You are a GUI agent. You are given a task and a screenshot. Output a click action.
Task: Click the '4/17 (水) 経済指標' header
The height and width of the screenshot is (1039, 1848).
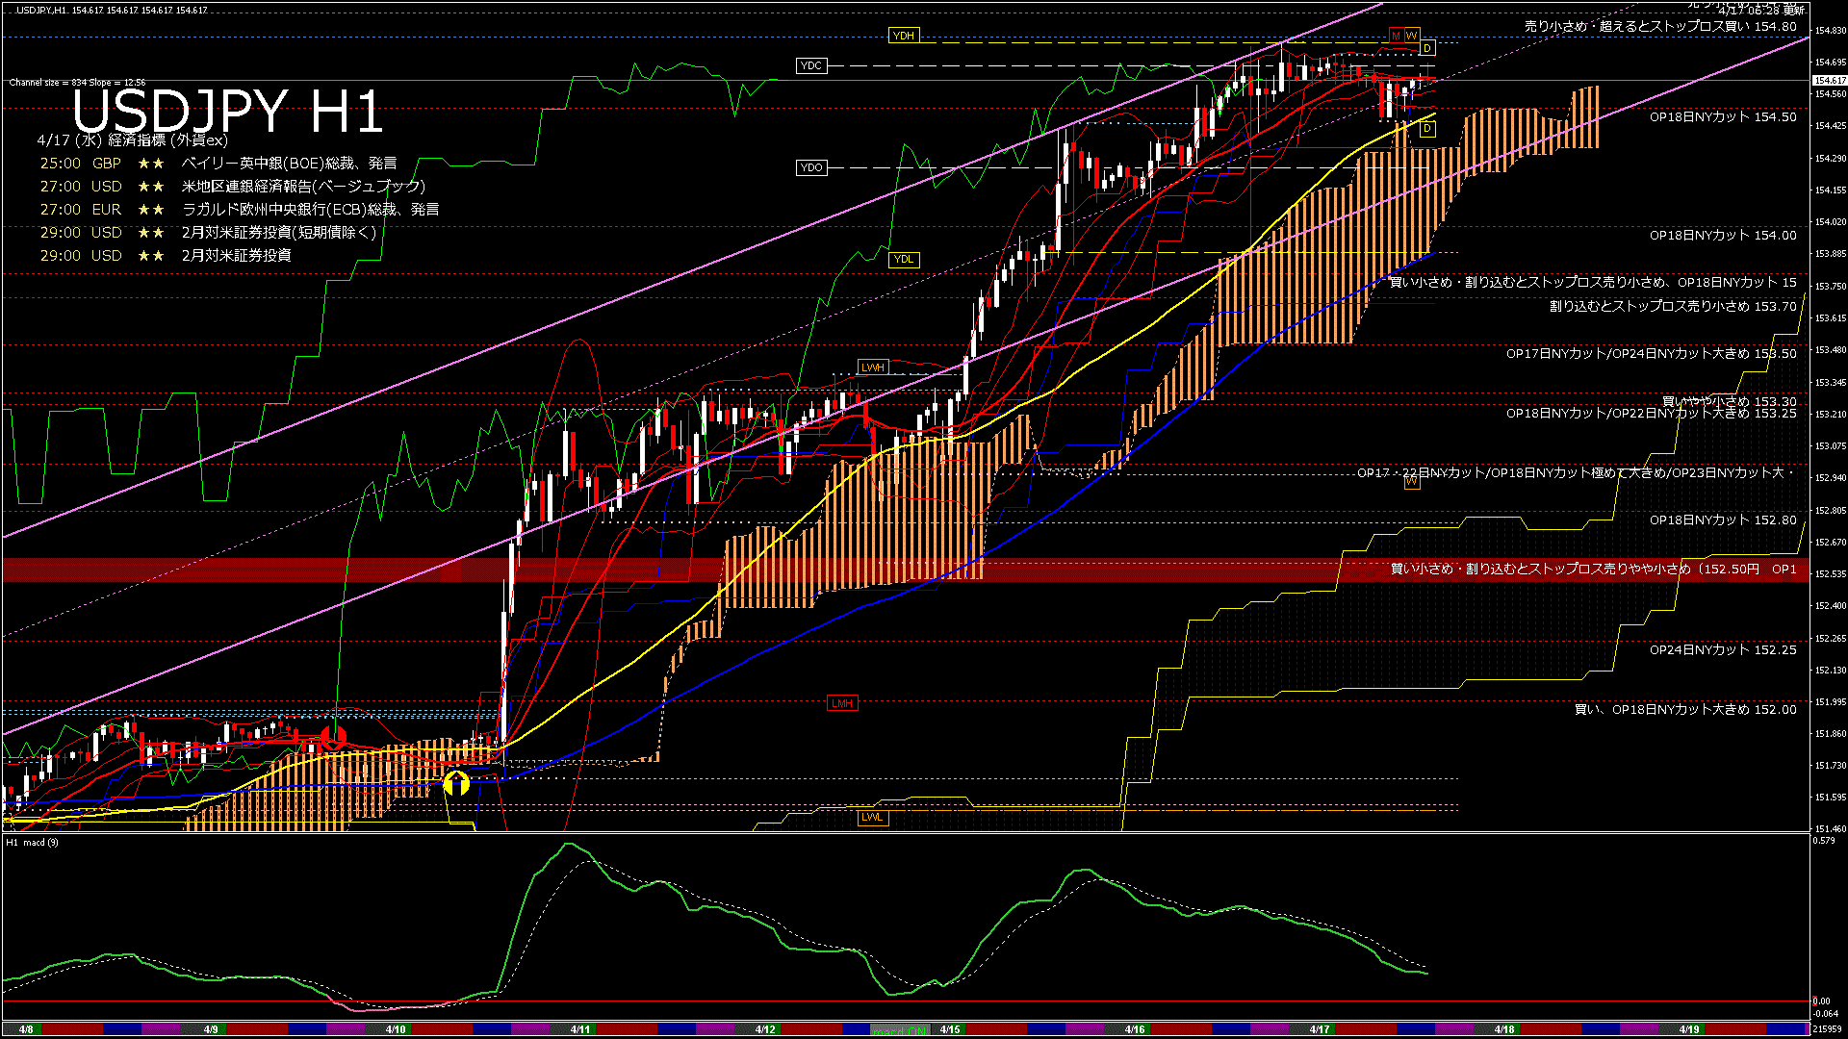(x=133, y=140)
